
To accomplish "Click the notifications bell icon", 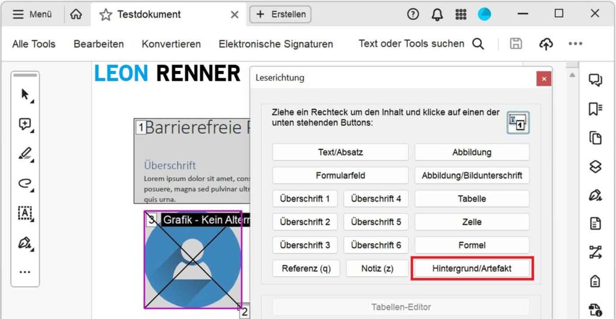I will click(x=437, y=14).
